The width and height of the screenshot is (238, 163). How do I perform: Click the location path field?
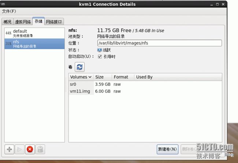coord(160,43)
